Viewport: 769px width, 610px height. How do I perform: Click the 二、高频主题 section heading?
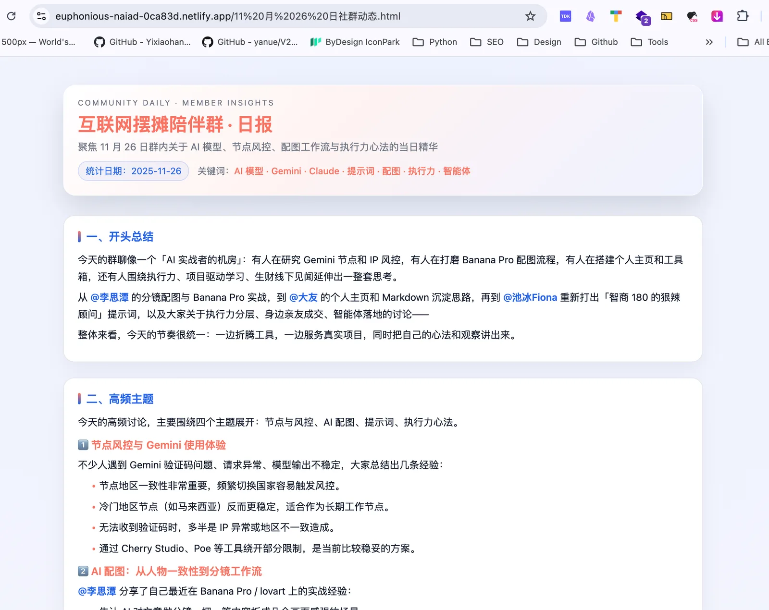(x=120, y=399)
